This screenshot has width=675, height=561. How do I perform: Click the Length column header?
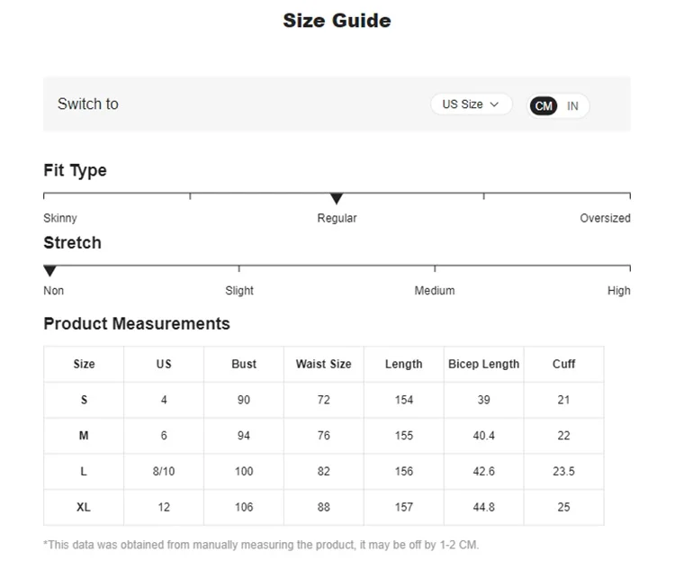tap(403, 364)
